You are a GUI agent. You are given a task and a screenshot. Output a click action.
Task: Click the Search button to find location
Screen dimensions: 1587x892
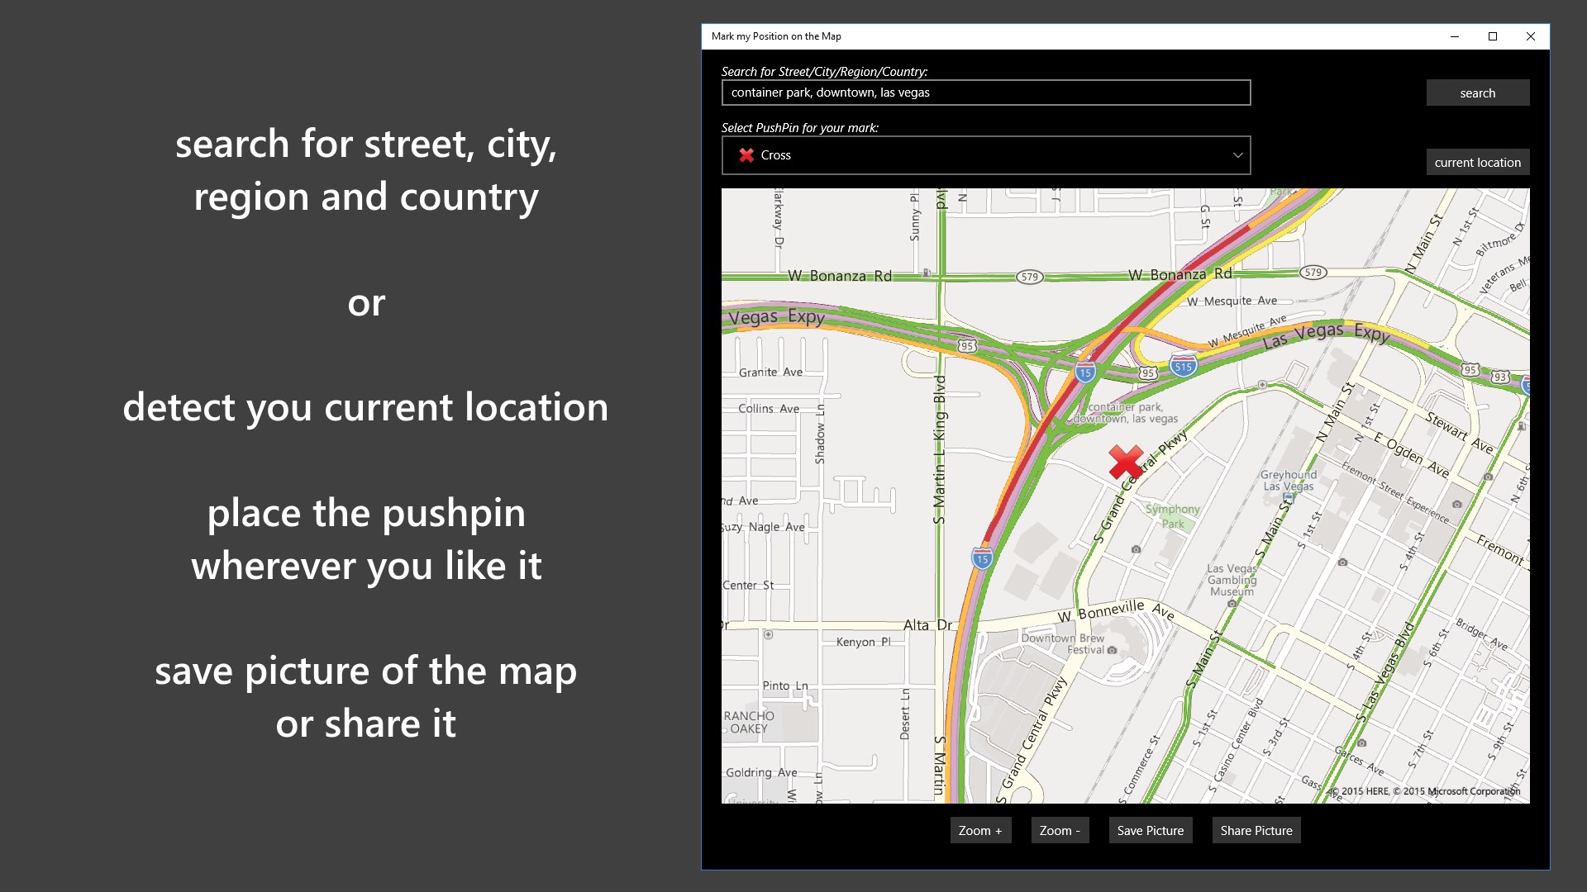coord(1477,92)
